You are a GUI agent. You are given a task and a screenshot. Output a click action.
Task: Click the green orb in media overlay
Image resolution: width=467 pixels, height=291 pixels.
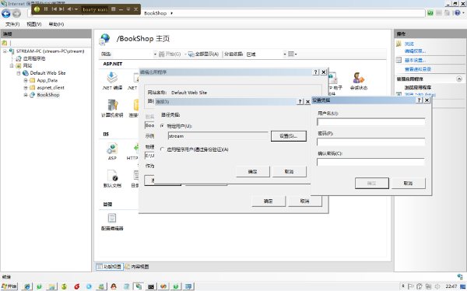[x=37, y=9]
